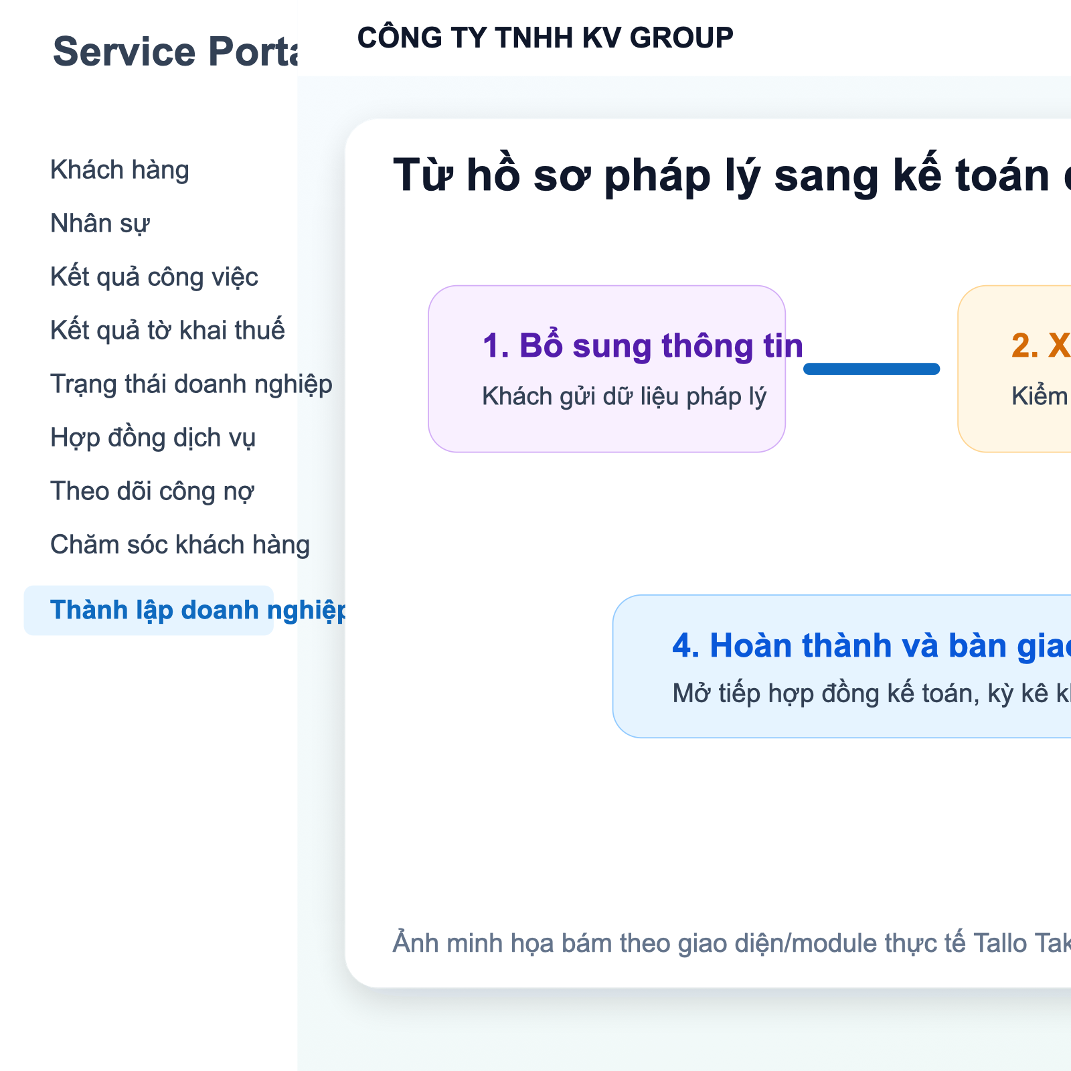Click the orange step 2 card
This screenshot has width=1071, height=1071.
pos(1015,369)
